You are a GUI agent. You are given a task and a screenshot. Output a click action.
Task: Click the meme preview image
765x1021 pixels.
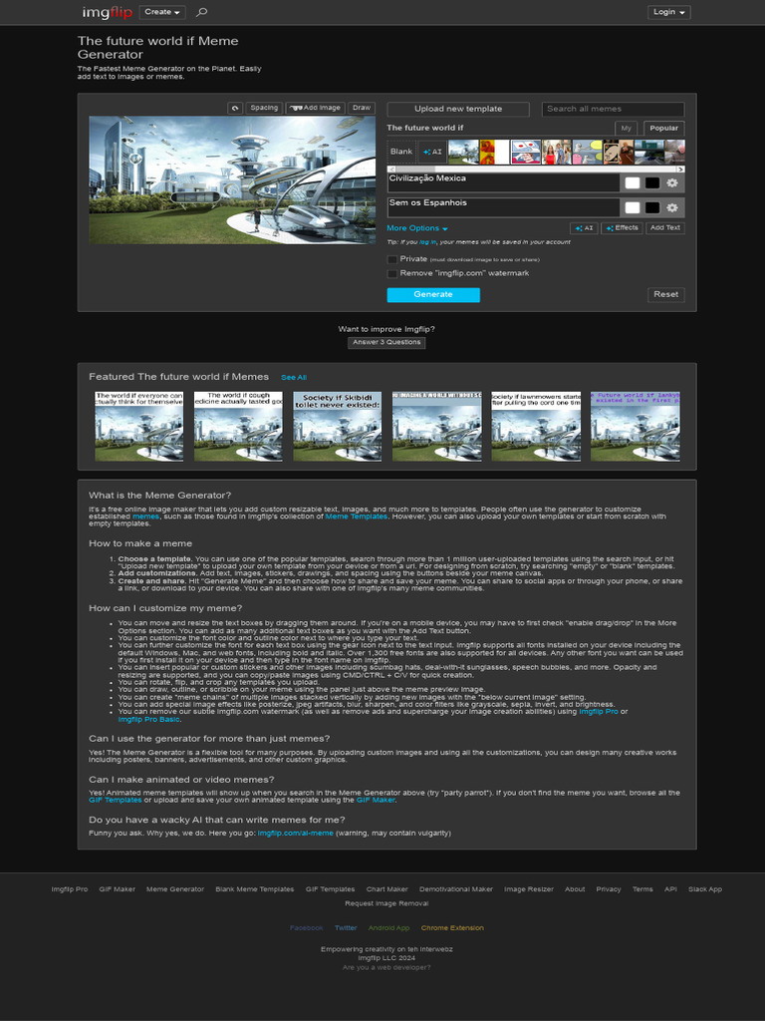232,179
